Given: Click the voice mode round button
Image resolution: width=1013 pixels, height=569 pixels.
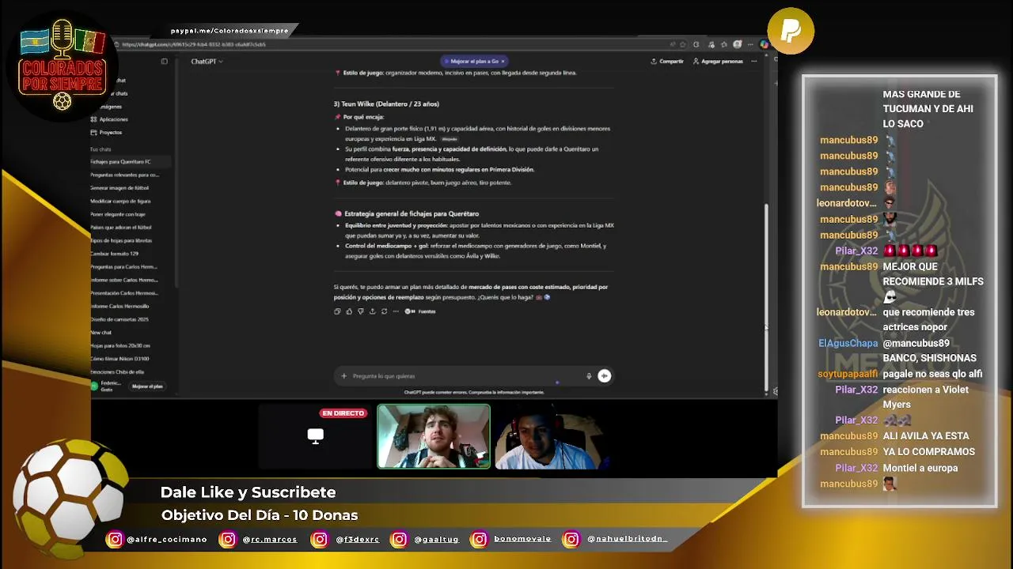Looking at the screenshot, I should [604, 376].
